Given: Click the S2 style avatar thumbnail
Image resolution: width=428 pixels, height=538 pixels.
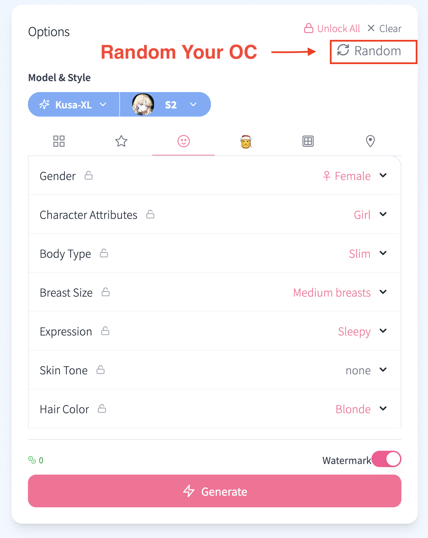Looking at the screenshot, I should pos(143,104).
